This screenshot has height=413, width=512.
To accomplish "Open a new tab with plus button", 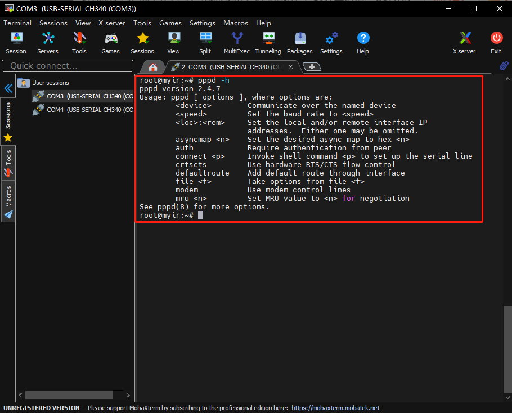I will pos(312,66).
